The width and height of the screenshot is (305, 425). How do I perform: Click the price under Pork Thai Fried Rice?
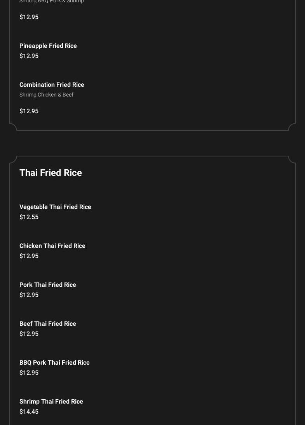(29, 295)
